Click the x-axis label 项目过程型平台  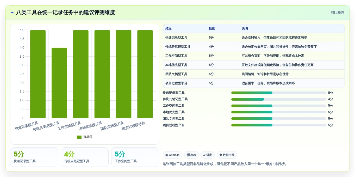click(133, 126)
